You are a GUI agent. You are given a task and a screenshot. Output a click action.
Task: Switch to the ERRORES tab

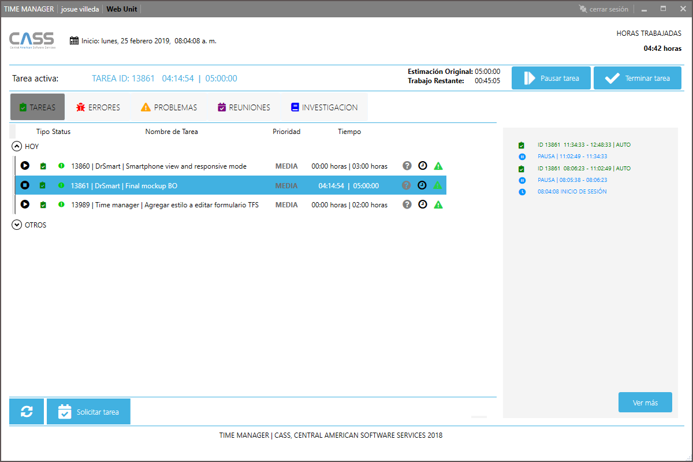[98, 107]
